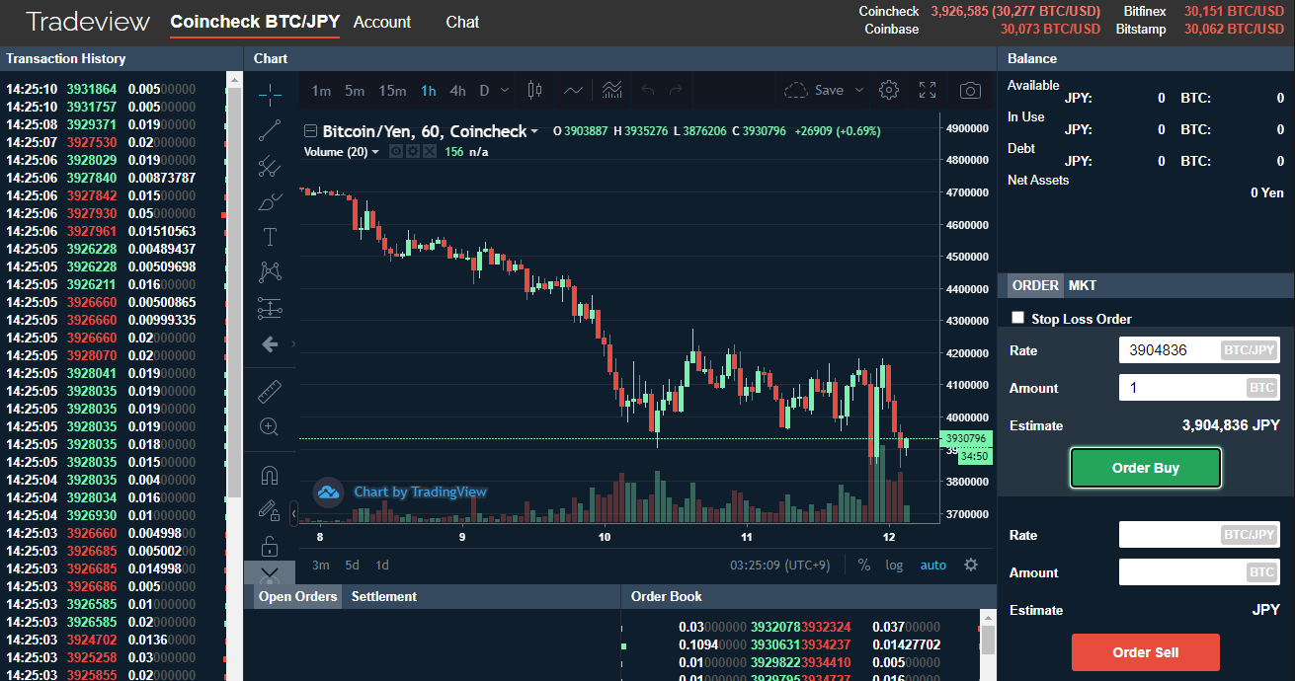This screenshot has width=1295, height=681.
Task: Toggle magnet mode in chart toolbar
Action: (x=269, y=475)
